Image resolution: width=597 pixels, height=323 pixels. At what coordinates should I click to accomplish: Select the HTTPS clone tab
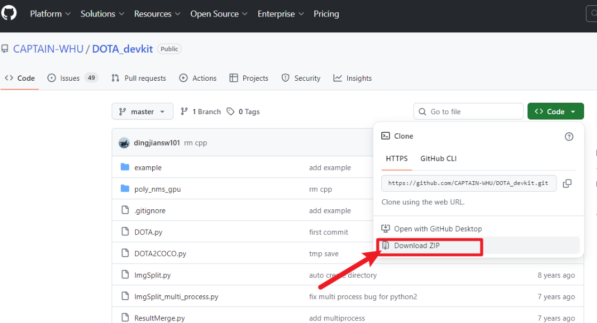(397, 158)
